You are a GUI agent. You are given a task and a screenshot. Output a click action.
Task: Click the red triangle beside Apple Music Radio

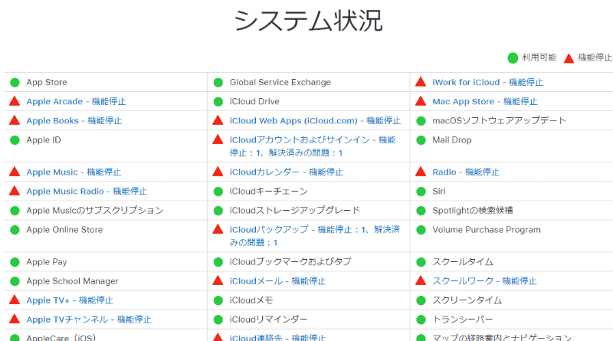15,191
